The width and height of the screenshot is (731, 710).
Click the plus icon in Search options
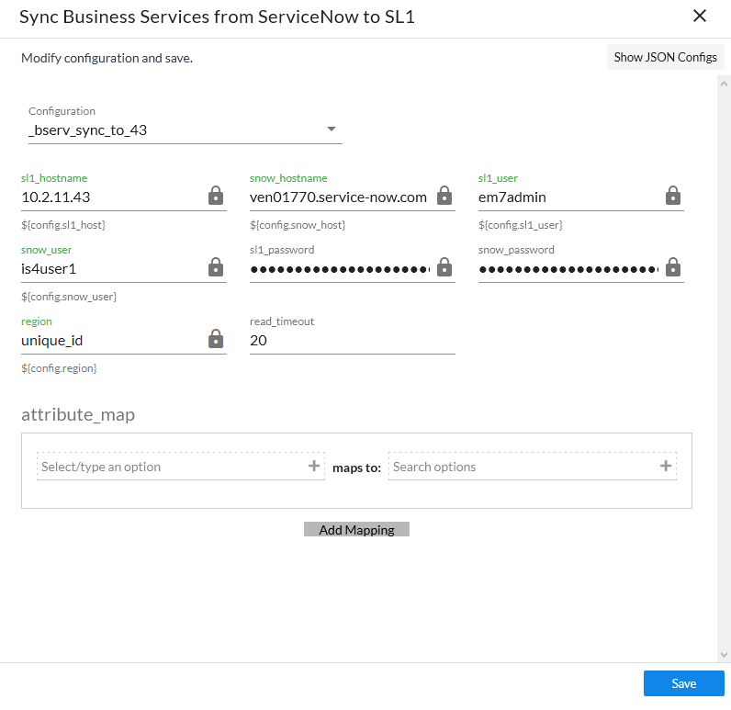(x=666, y=467)
